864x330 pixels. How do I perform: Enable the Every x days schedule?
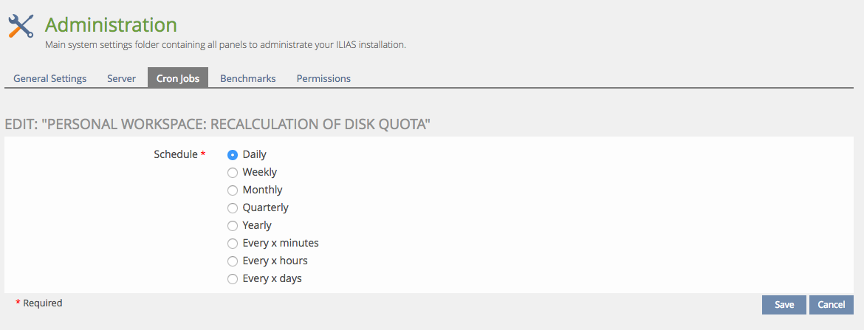[233, 279]
